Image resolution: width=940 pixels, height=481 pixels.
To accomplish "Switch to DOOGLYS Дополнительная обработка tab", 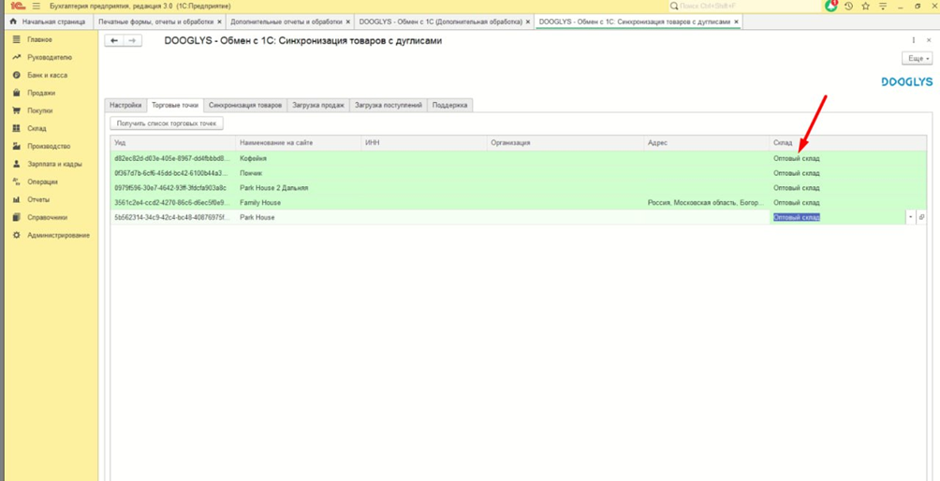I will pos(440,22).
